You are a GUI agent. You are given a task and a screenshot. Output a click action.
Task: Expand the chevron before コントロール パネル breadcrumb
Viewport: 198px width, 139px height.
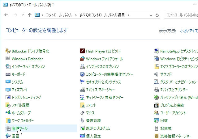(x=42, y=15)
